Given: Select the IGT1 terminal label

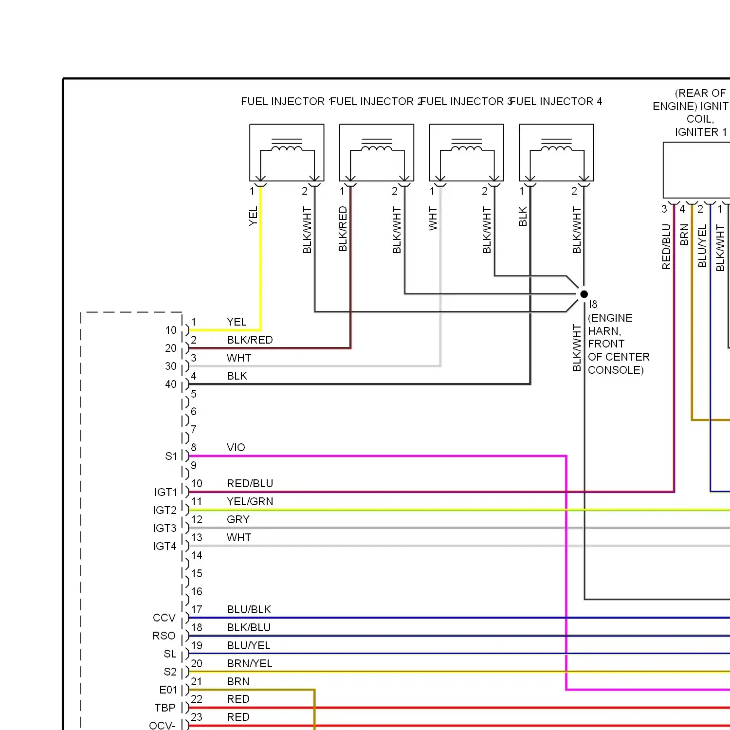Looking at the screenshot, I should click(166, 493).
